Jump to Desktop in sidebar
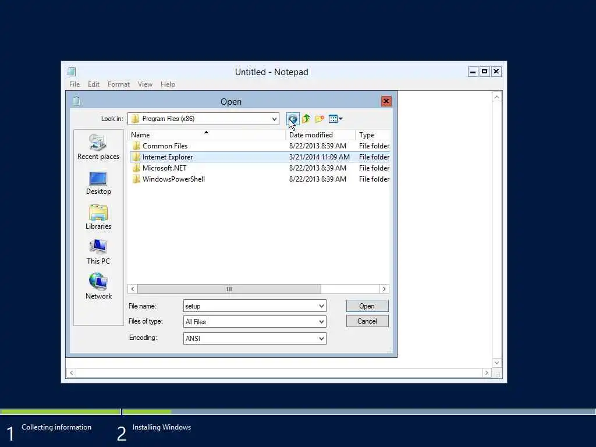 click(x=98, y=183)
